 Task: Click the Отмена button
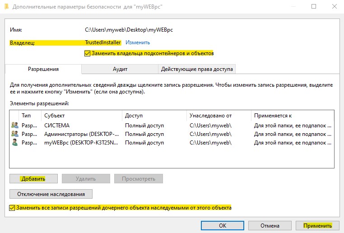pos(270,225)
